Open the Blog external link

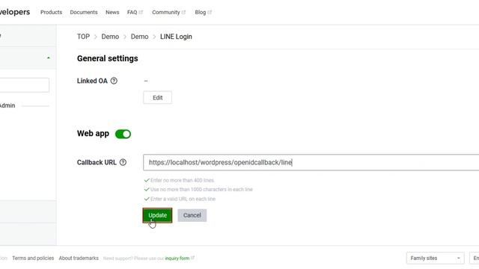click(x=203, y=12)
